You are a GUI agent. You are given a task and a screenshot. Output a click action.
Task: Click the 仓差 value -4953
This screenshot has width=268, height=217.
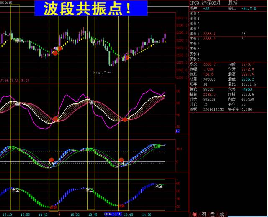pyautogui.click(x=247, y=89)
